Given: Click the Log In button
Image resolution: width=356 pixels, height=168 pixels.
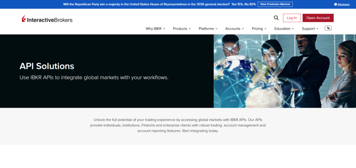Looking at the screenshot, I should 292,18.
